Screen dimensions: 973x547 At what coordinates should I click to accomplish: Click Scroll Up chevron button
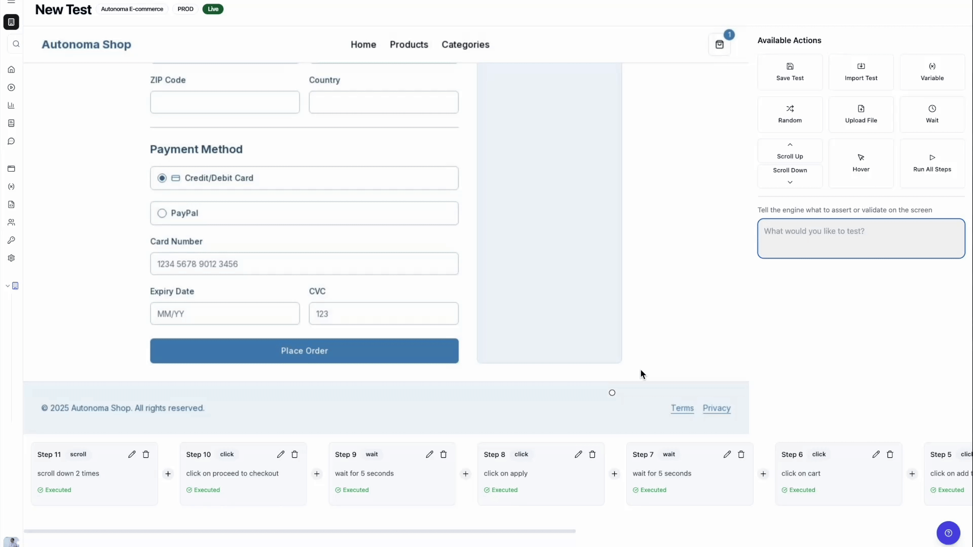790,145
